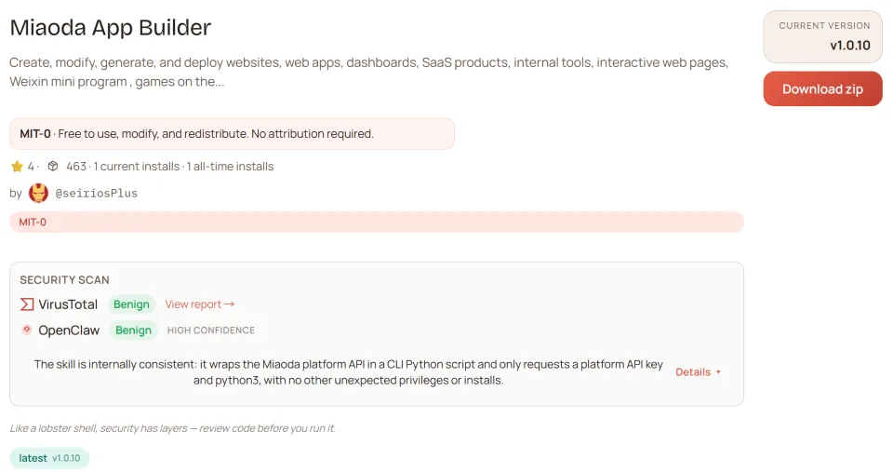Image resolution: width=893 pixels, height=472 pixels.
Task: Click the VirusTotal logo icon
Action: [27, 304]
